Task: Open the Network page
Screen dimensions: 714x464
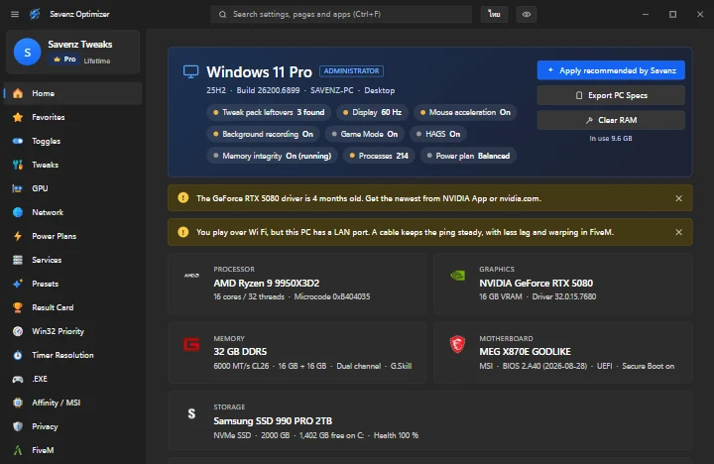Action: point(72,212)
